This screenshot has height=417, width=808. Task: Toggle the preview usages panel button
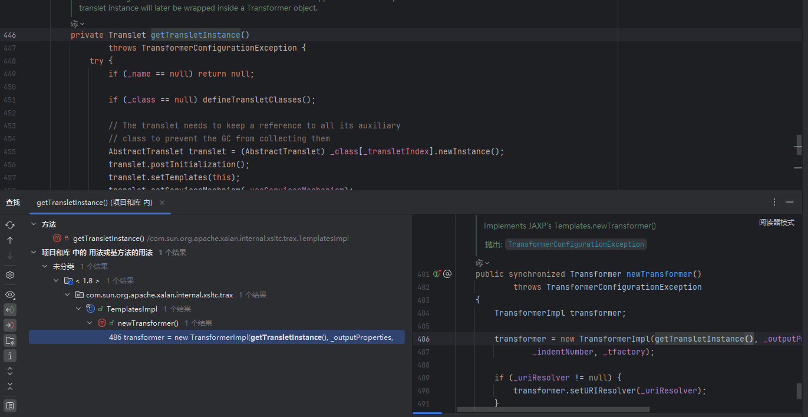pyautogui.click(x=10, y=405)
